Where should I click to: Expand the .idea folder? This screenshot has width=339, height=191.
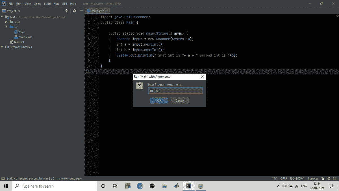pos(6,22)
